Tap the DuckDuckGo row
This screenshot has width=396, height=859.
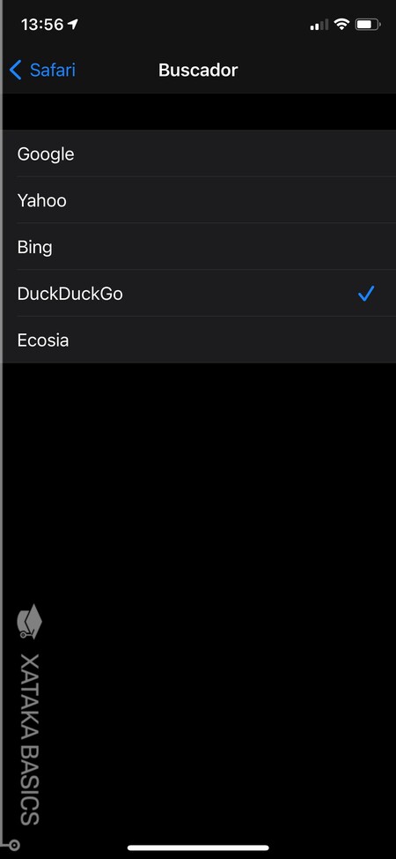pos(199,294)
